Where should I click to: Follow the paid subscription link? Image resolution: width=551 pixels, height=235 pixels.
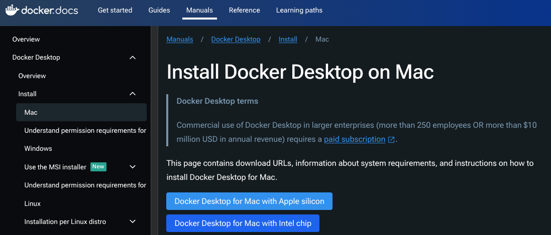(x=355, y=139)
